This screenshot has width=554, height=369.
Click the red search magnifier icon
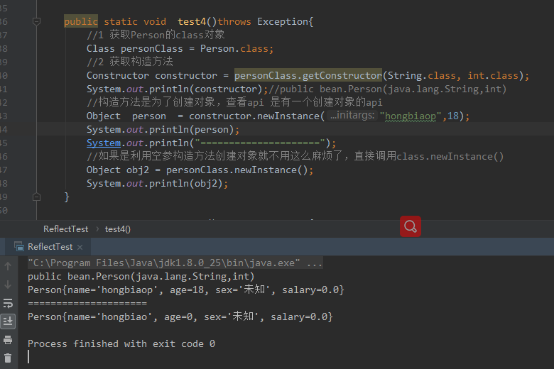tap(411, 226)
